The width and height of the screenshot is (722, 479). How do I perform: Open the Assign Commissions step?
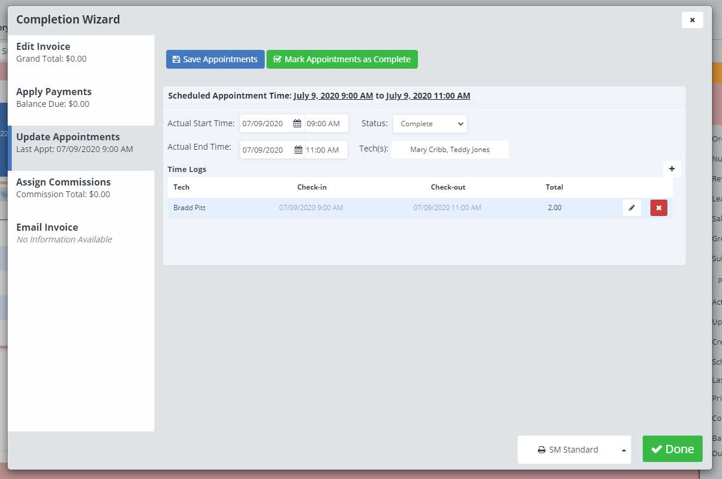[81, 187]
